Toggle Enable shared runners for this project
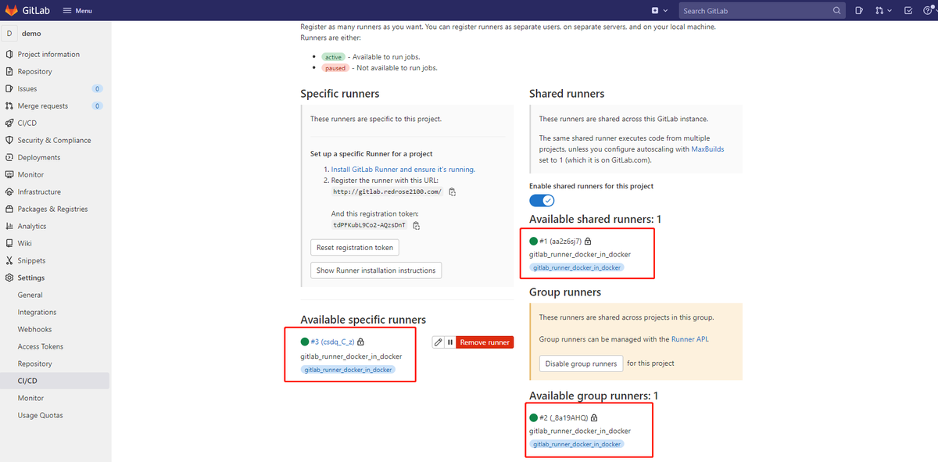The image size is (938, 462). coord(542,200)
